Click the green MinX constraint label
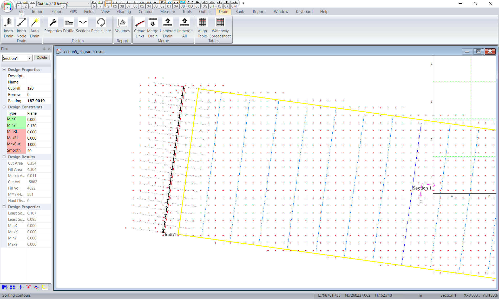 pos(16,119)
